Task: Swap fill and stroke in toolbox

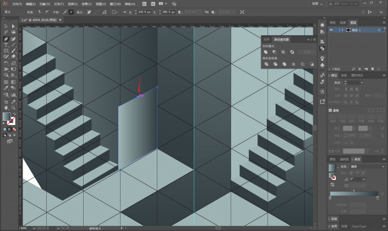Action: (14, 114)
